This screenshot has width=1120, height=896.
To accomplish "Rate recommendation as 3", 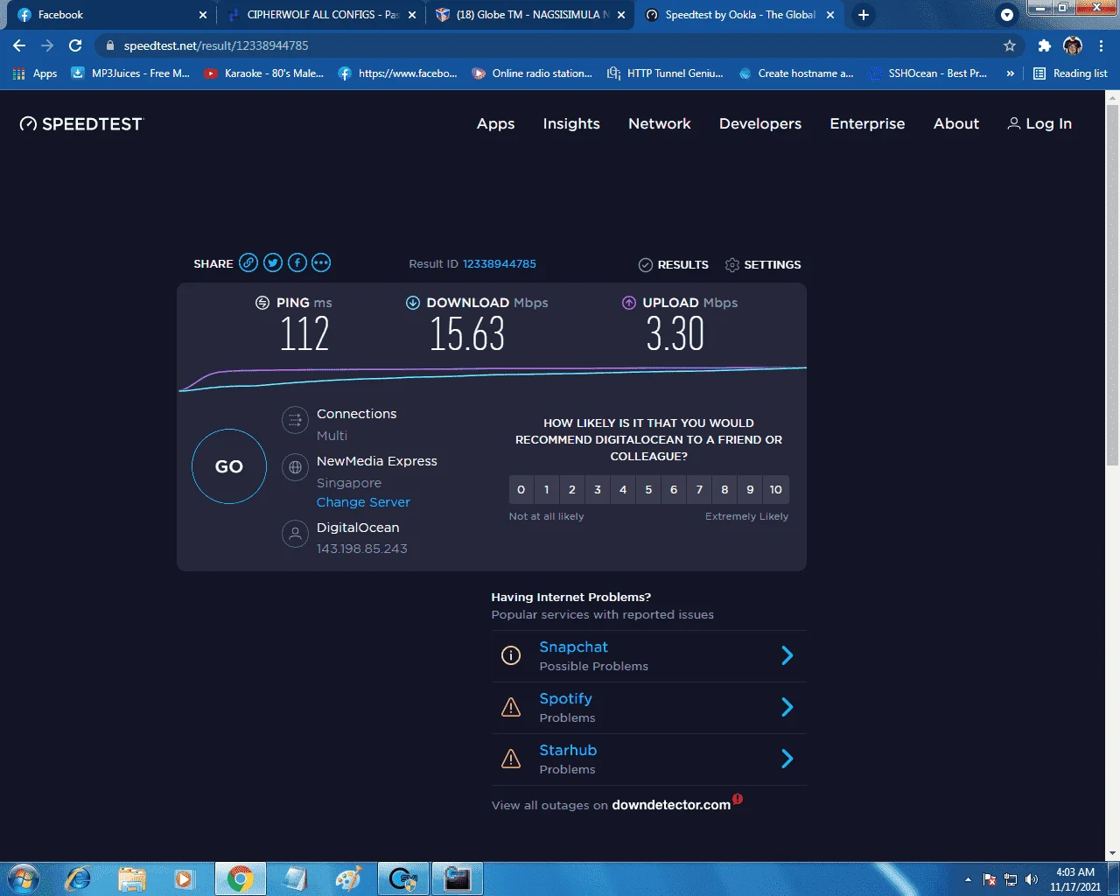I will (598, 490).
